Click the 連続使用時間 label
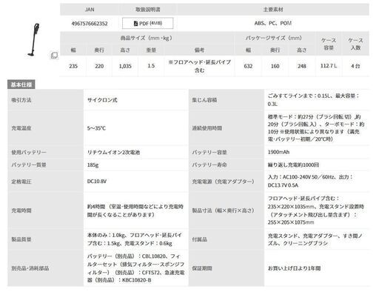 [x=207, y=128]
